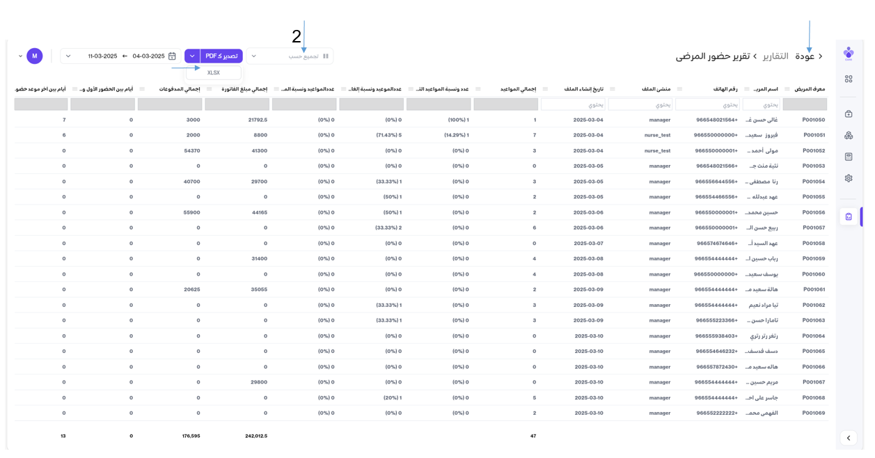Viewport: 875px width, 458px height.
Task: Click the 'تصدير كـ PDF' export button
Action: point(221,56)
